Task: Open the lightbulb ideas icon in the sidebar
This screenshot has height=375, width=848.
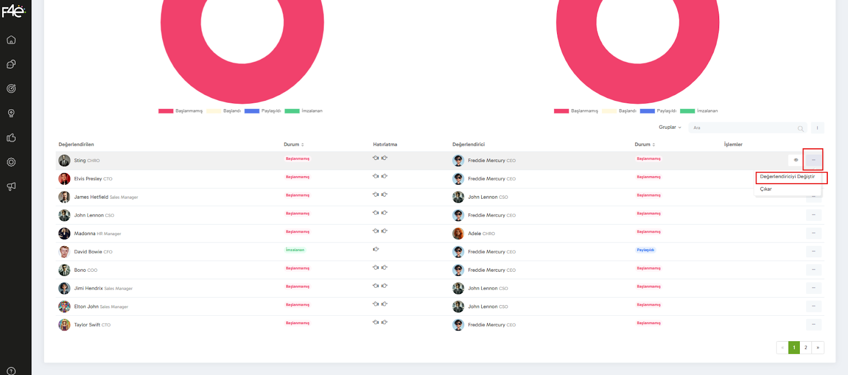Action: point(11,113)
